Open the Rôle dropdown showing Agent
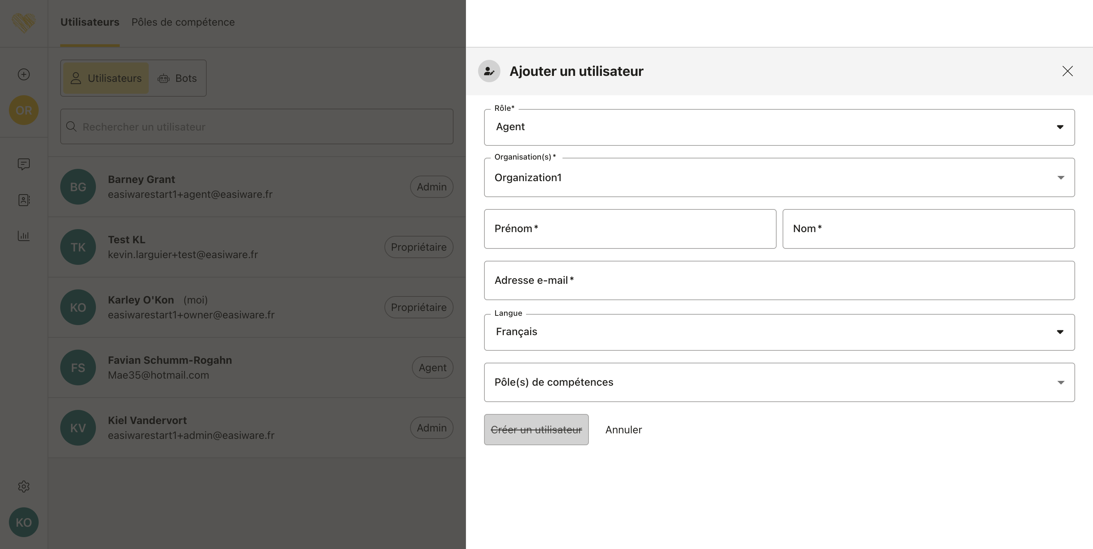The image size is (1093, 549). (779, 127)
